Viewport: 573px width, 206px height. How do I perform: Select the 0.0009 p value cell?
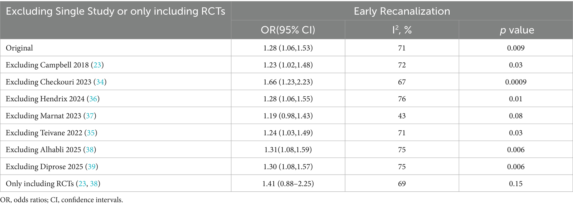click(x=516, y=82)
